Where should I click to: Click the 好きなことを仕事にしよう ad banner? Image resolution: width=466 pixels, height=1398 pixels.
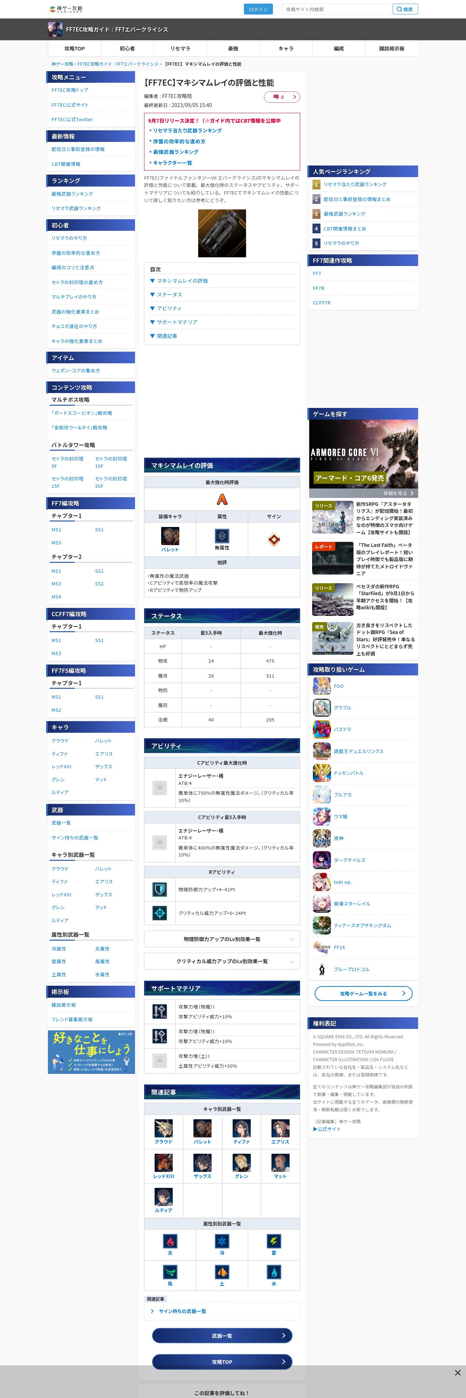pos(91,1052)
